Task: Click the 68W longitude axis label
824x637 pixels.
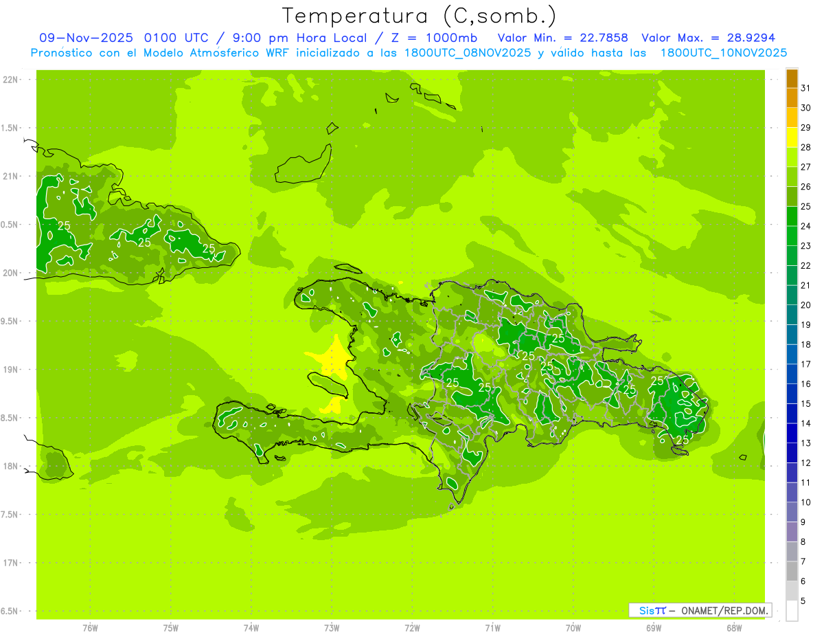Action: coord(734,627)
